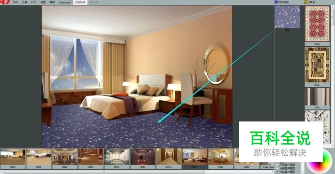Click the blue grid icon above the carpet panel

point(276,2)
